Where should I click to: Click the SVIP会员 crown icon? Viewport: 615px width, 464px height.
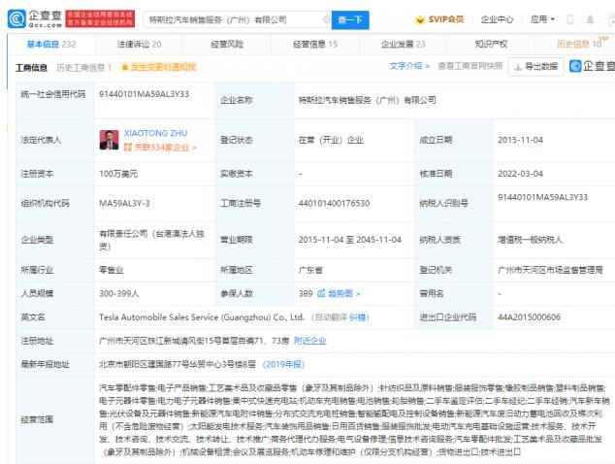[x=420, y=19]
